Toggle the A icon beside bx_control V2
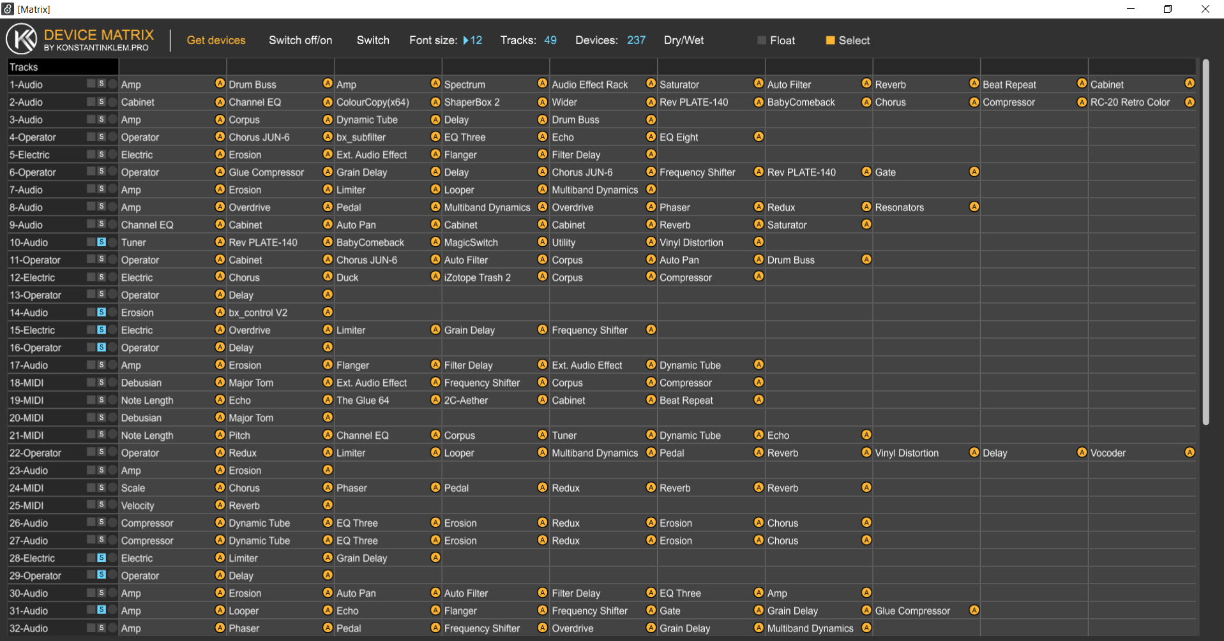The image size is (1224, 641). [328, 312]
